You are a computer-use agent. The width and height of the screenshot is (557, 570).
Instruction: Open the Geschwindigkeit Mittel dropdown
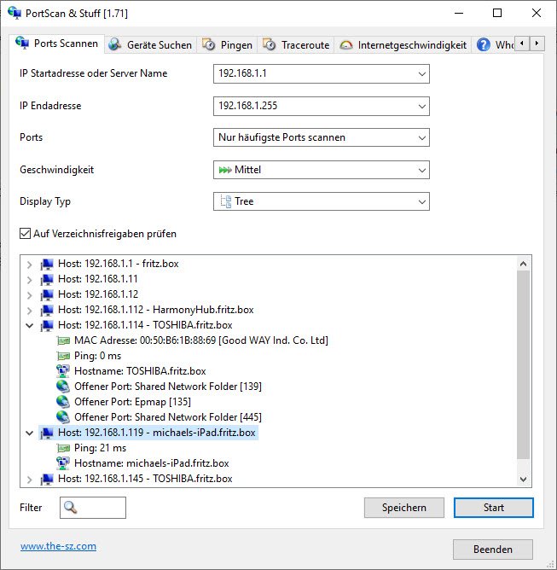(x=422, y=170)
